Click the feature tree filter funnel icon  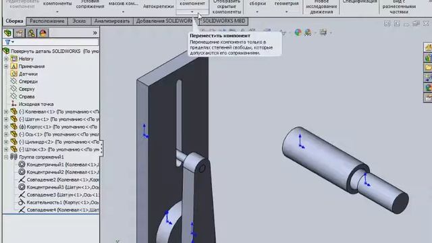click(x=7, y=42)
